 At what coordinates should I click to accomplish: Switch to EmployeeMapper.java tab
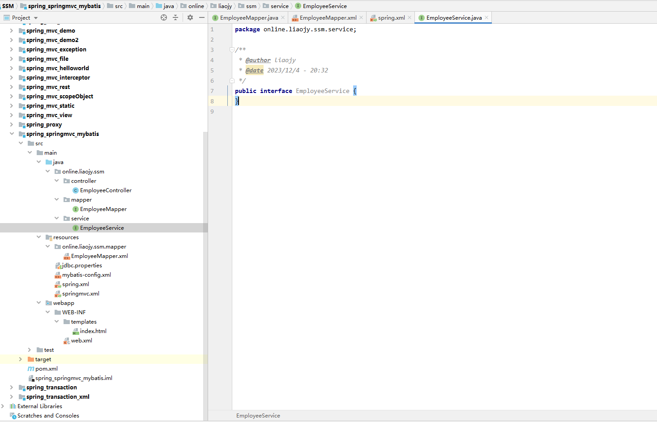point(249,18)
